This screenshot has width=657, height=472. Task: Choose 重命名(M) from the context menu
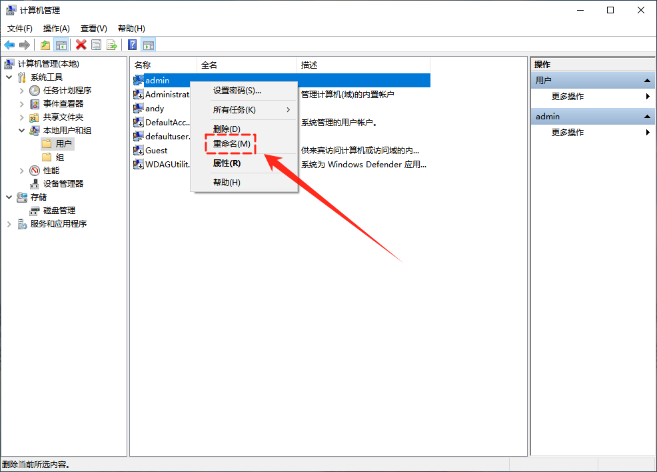pos(231,144)
